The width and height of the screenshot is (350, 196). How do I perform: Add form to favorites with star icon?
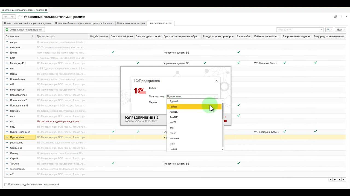20,17
